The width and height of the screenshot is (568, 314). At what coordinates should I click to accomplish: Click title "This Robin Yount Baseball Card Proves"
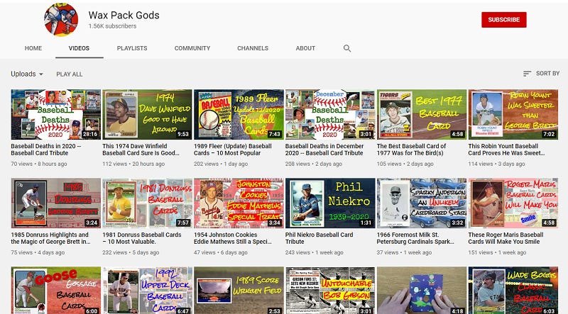point(506,150)
